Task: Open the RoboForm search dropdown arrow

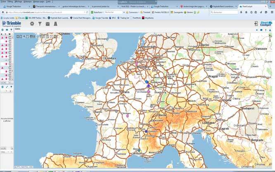Action: 124,12
